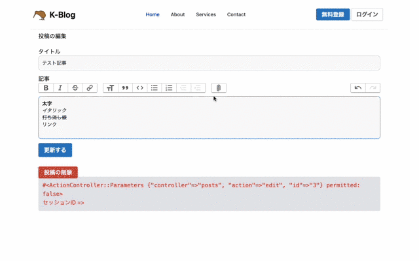Click the K-Blog site title
Image resolution: width=419 pixels, height=261 pixels.
click(x=62, y=15)
